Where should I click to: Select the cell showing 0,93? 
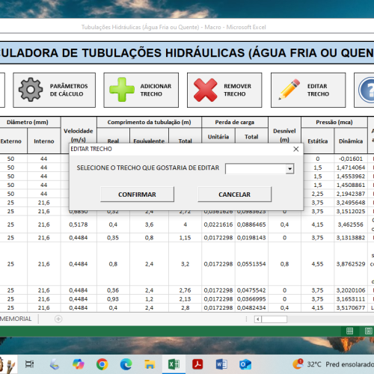(113, 299)
